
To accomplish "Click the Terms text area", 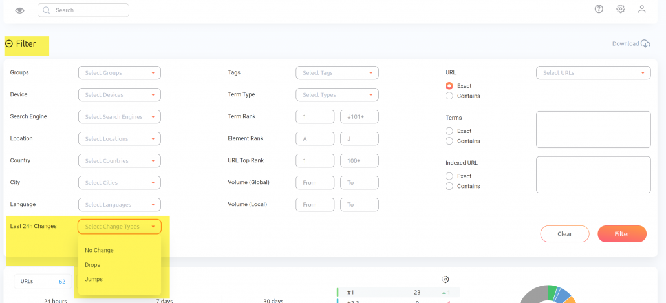I will click(594, 129).
